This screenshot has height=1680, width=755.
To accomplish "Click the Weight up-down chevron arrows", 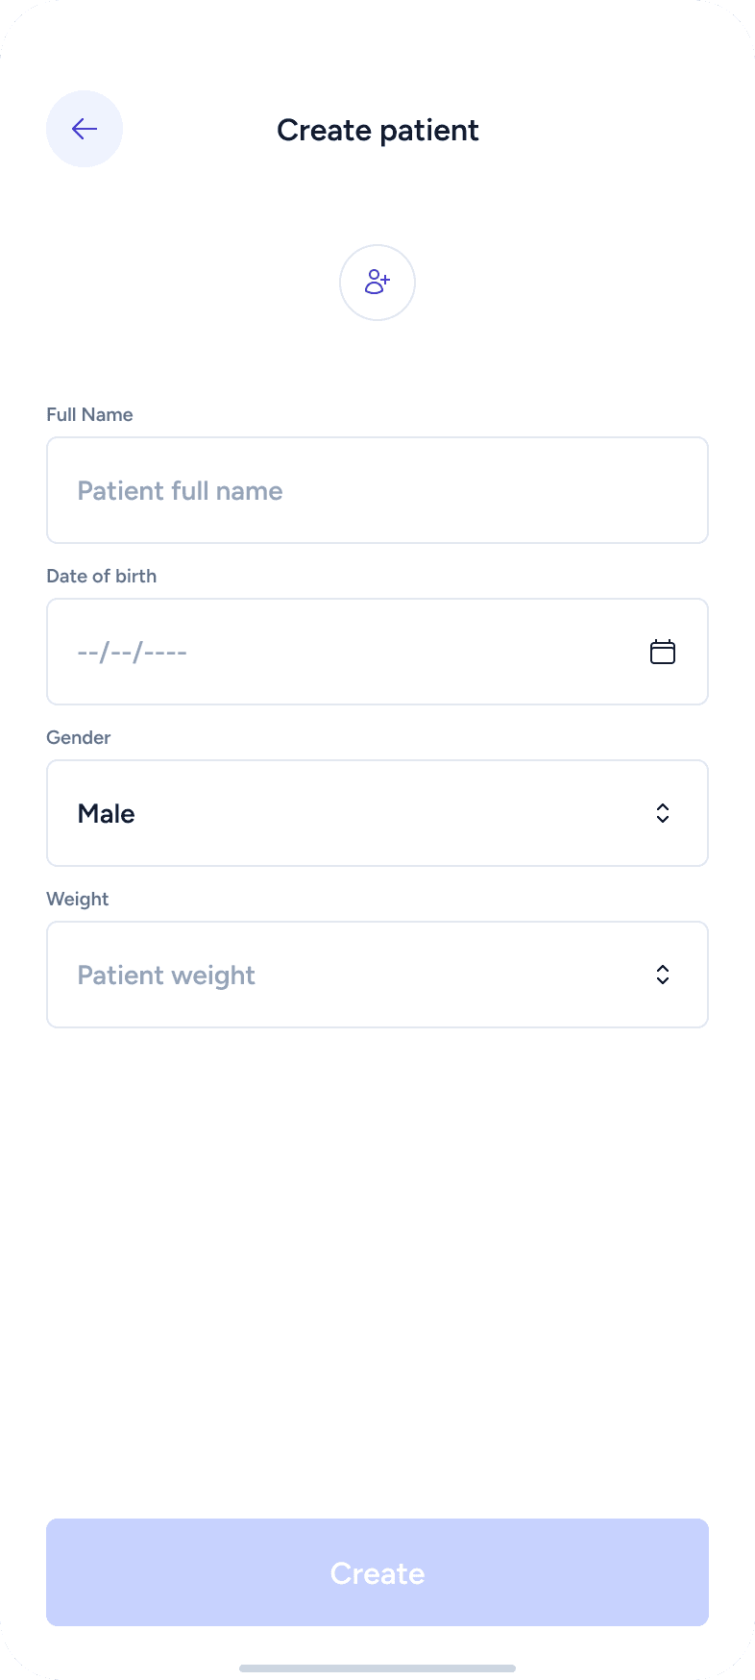I will pyautogui.click(x=663, y=975).
